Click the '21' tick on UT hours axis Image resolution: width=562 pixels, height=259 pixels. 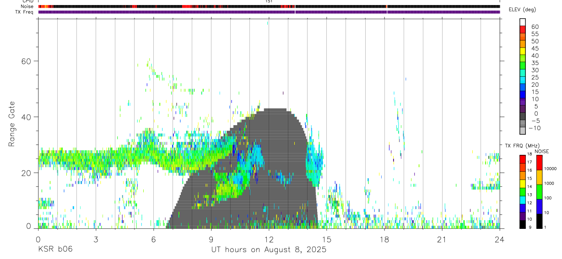(x=442, y=240)
